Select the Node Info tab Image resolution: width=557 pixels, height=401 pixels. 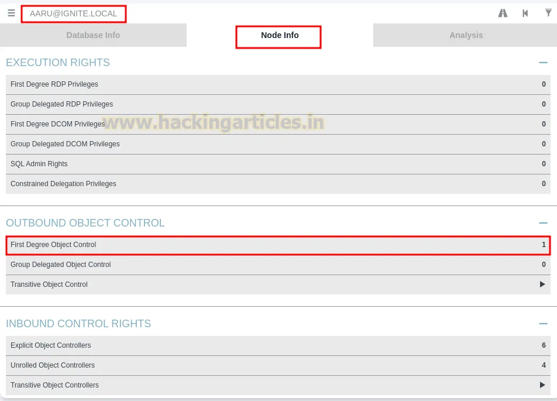(280, 35)
